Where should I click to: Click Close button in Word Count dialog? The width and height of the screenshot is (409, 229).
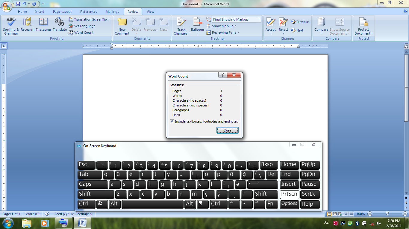tap(228, 130)
